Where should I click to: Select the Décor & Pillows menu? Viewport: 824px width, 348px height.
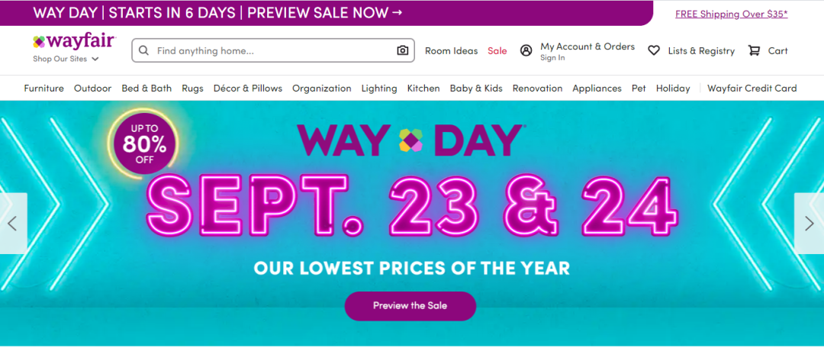[247, 88]
